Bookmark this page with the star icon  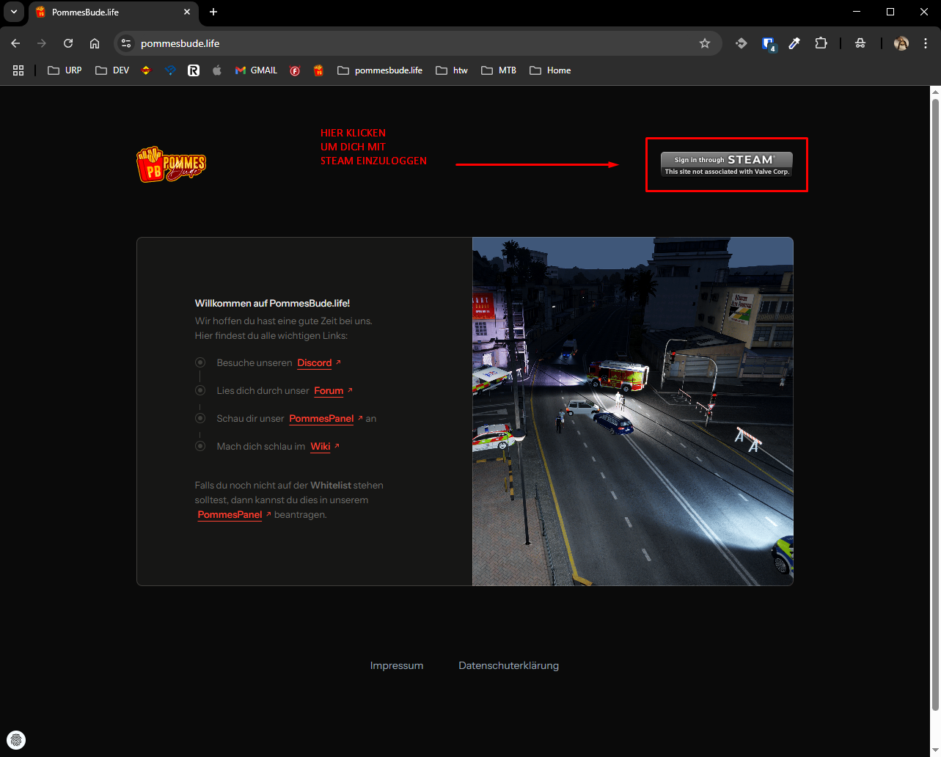click(x=705, y=43)
